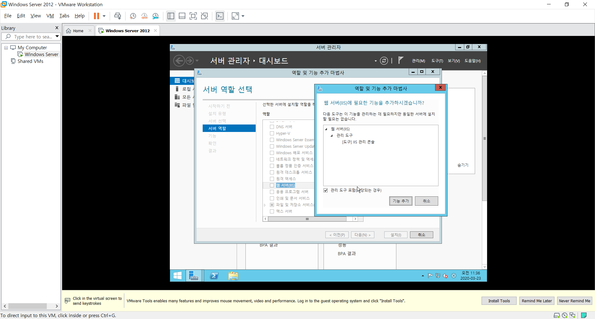Revert VM to previous snapshot
Viewport: 595px width, 319px height.
click(x=144, y=16)
